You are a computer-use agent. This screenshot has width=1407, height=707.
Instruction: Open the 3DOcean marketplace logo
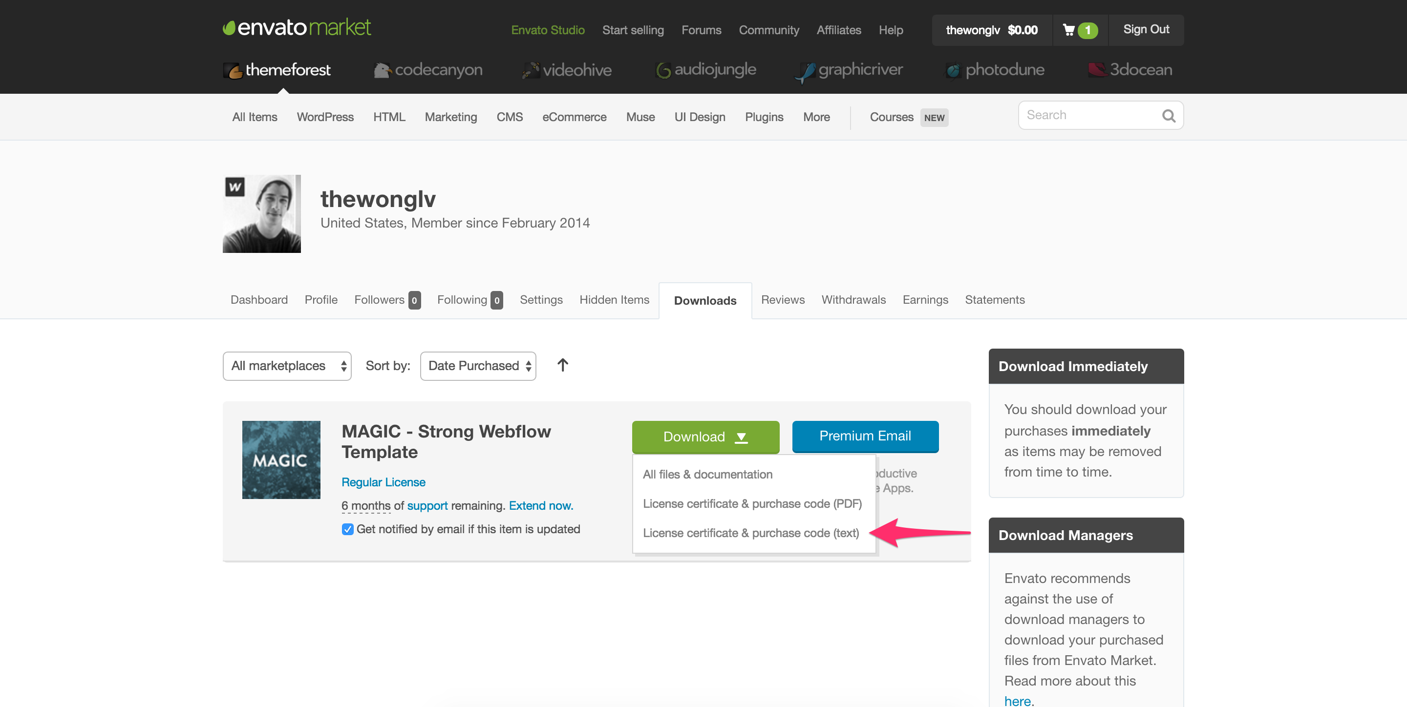pyautogui.click(x=1130, y=70)
